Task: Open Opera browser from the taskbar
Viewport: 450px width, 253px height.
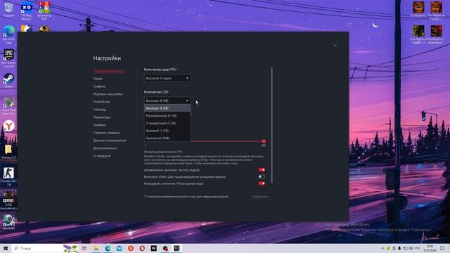Action: (142, 248)
